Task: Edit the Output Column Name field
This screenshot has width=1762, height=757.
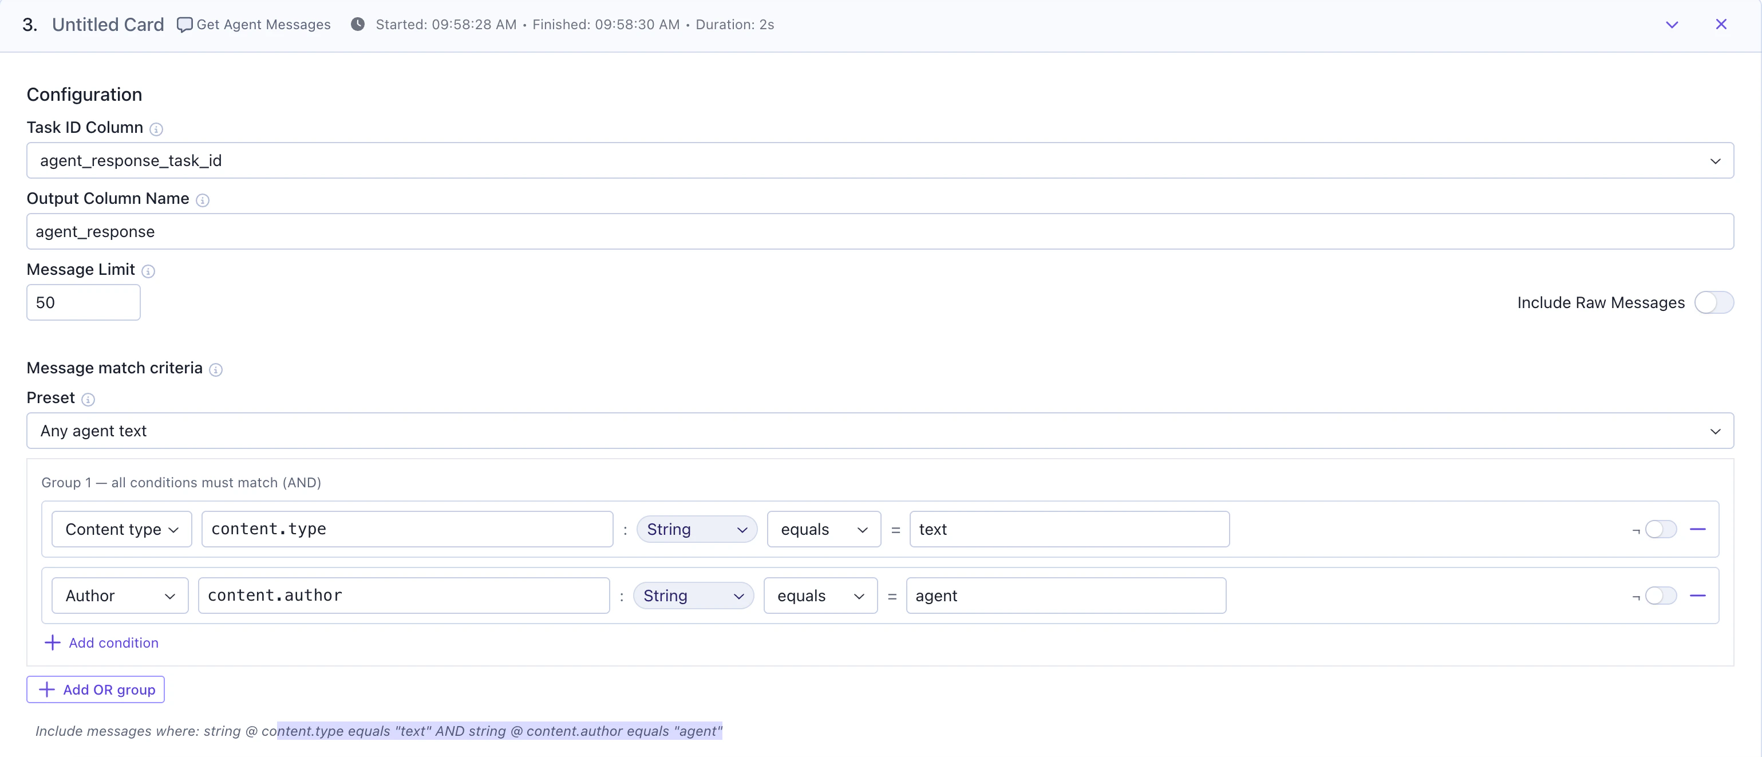Action: (x=880, y=231)
